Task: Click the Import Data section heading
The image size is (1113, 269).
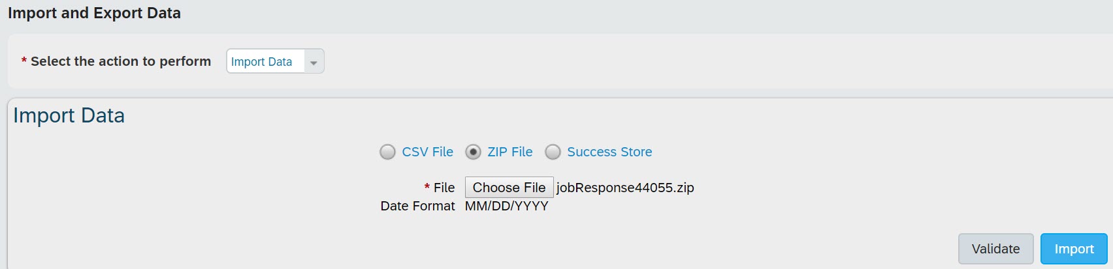Action: [x=69, y=115]
